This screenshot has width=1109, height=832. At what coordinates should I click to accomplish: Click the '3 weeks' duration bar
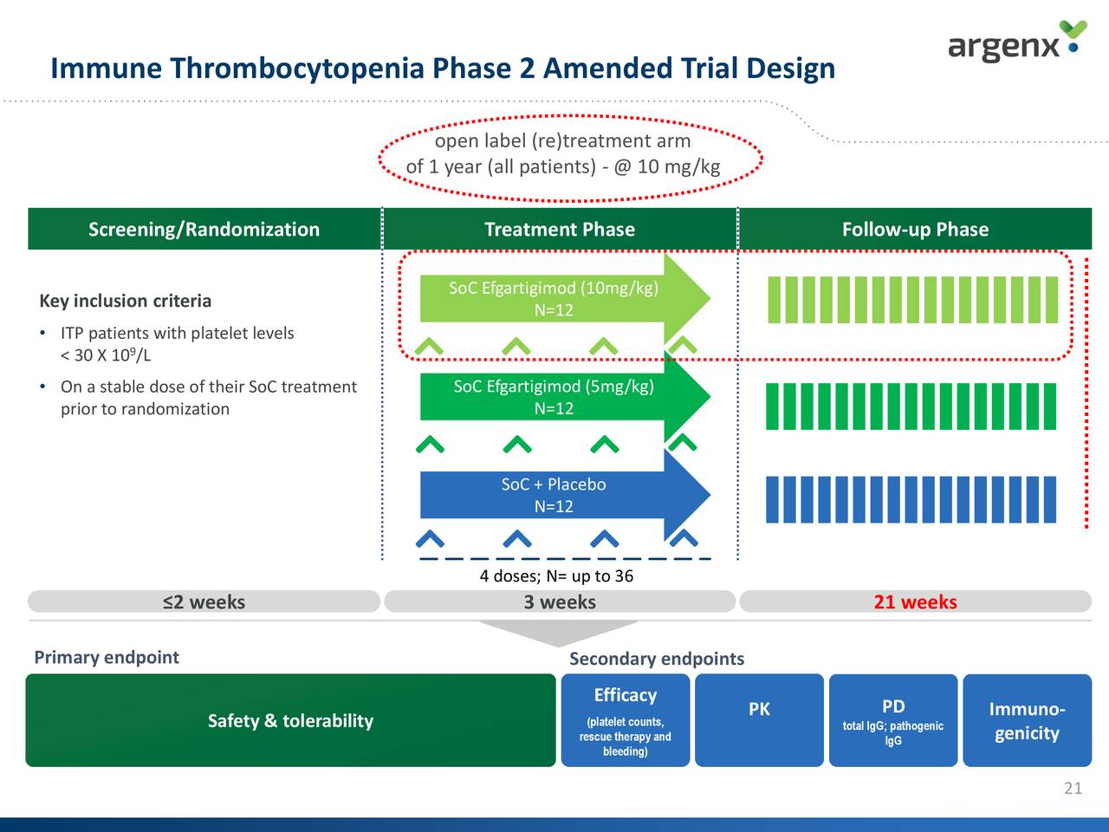(x=560, y=601)
